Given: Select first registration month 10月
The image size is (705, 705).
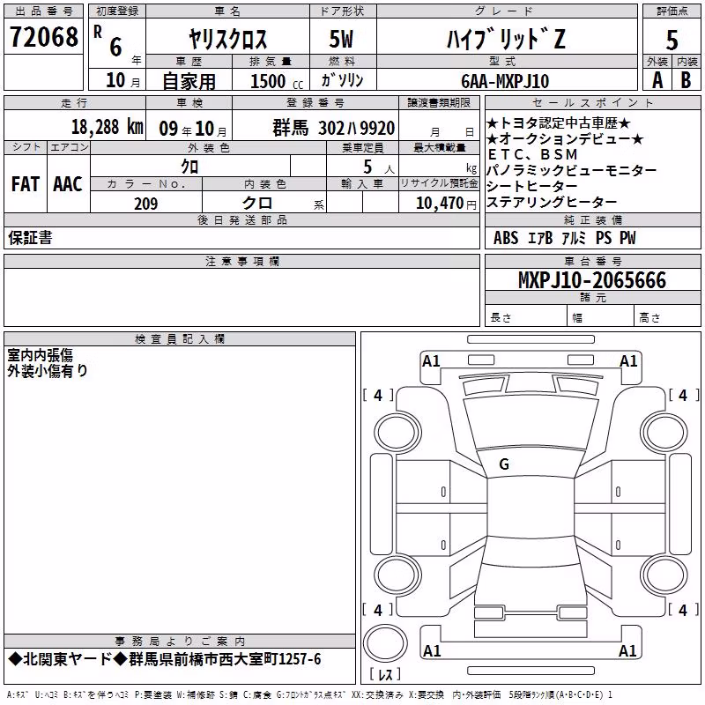Looking at the screenshot, I should pyautogui.click(x=123, y=80).
